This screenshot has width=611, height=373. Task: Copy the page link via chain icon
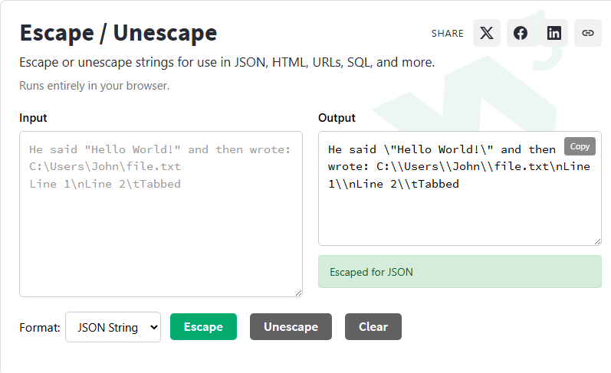click(588, 33)
